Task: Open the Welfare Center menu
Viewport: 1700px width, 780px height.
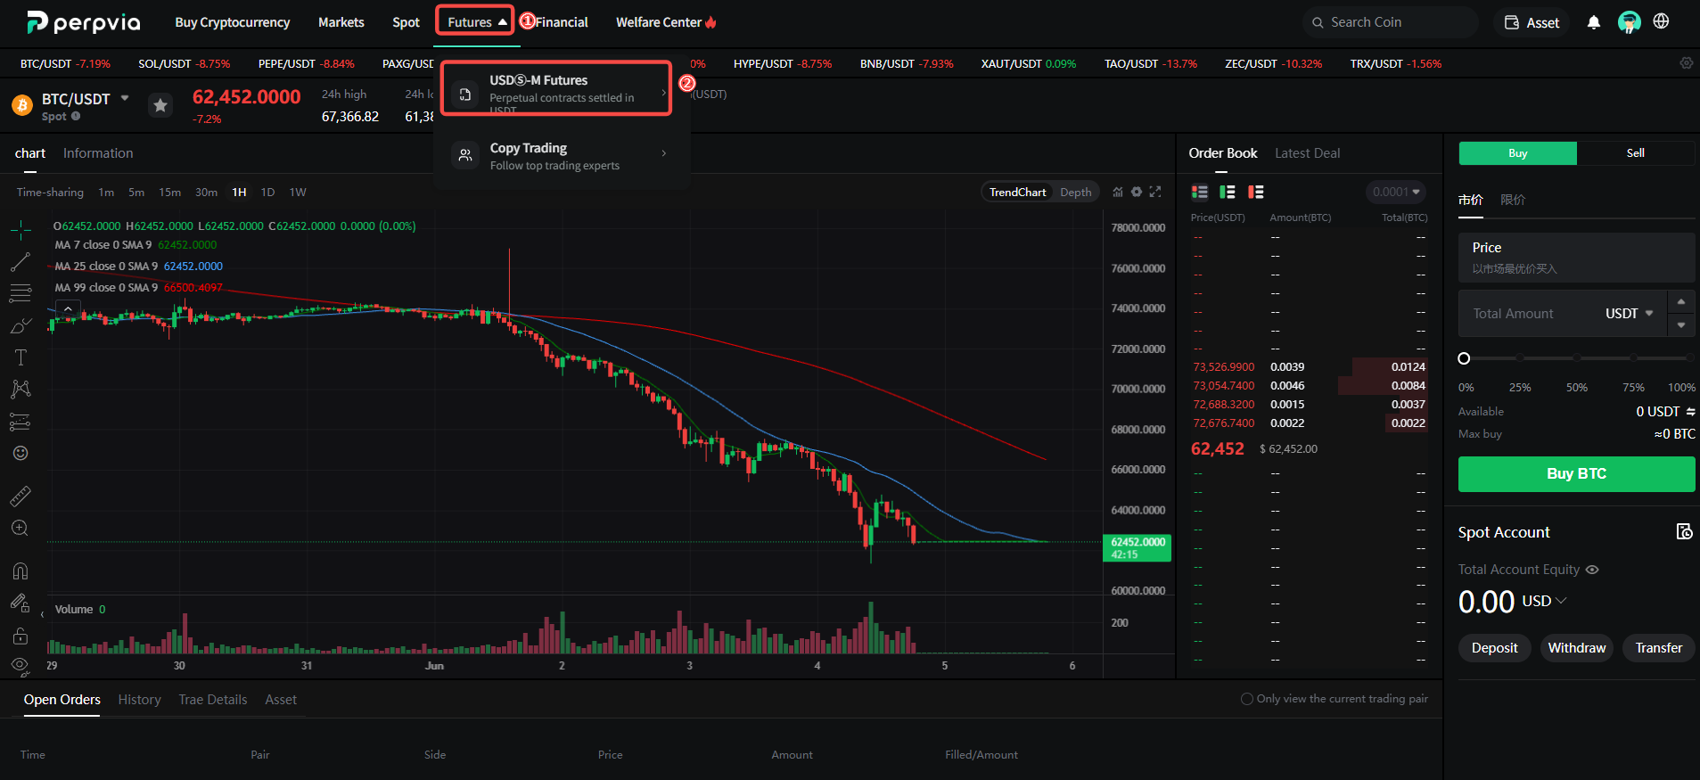Action: click(x=666, y=22)
